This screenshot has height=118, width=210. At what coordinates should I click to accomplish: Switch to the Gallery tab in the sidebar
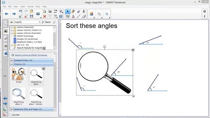[6, 31]
